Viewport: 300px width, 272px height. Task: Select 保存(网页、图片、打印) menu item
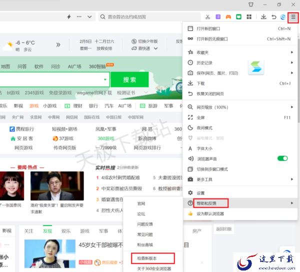[x=240, y=73]
